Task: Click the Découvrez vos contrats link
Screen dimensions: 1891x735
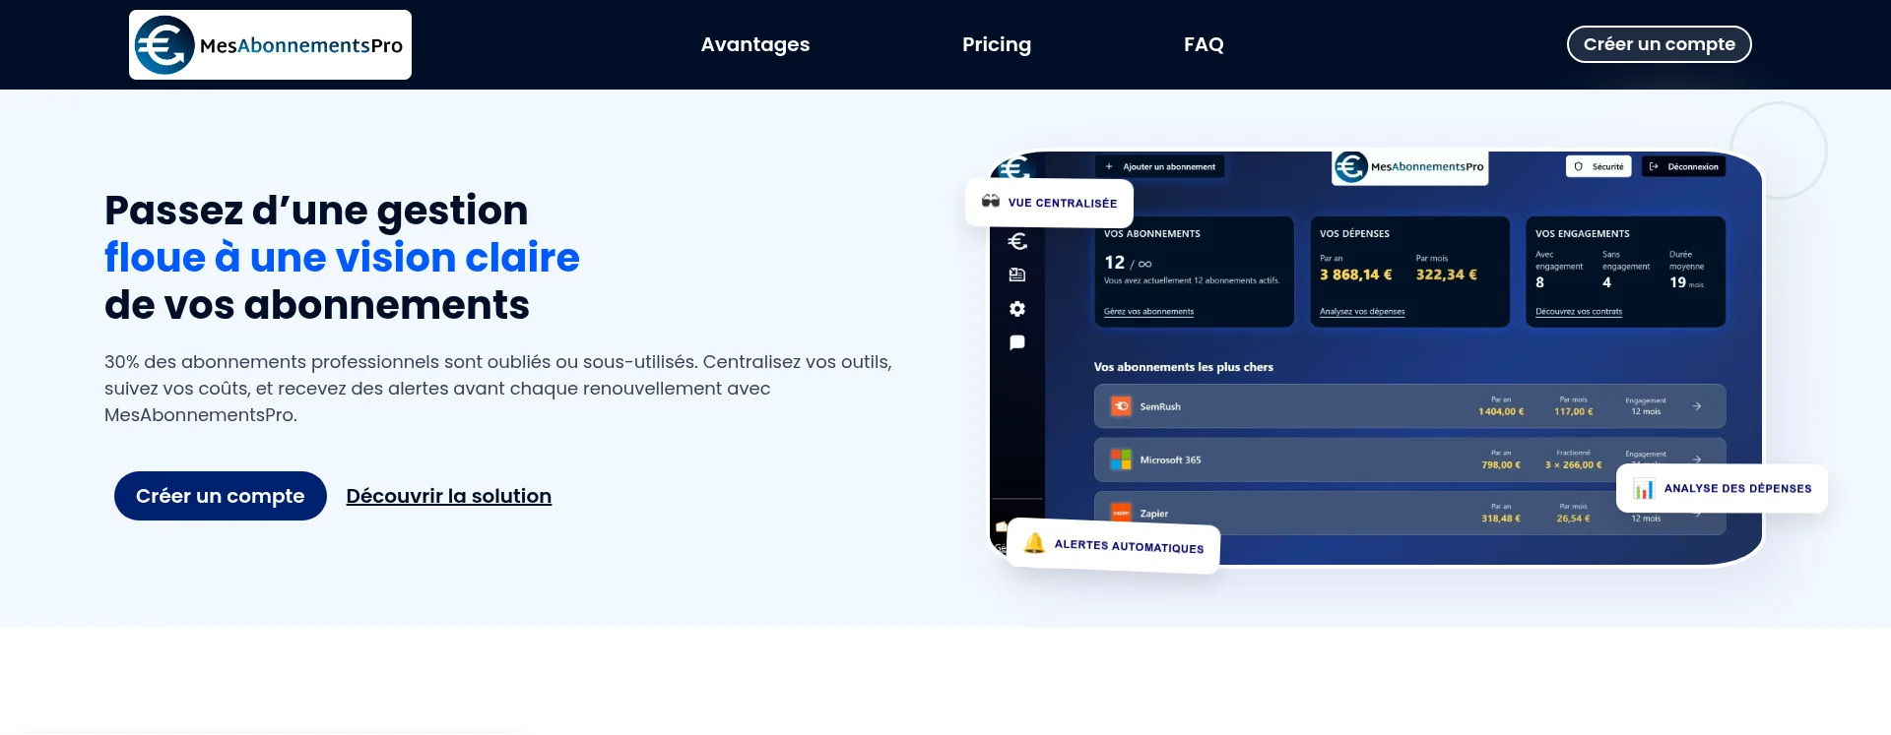Action: click(x=1579, y=312)
